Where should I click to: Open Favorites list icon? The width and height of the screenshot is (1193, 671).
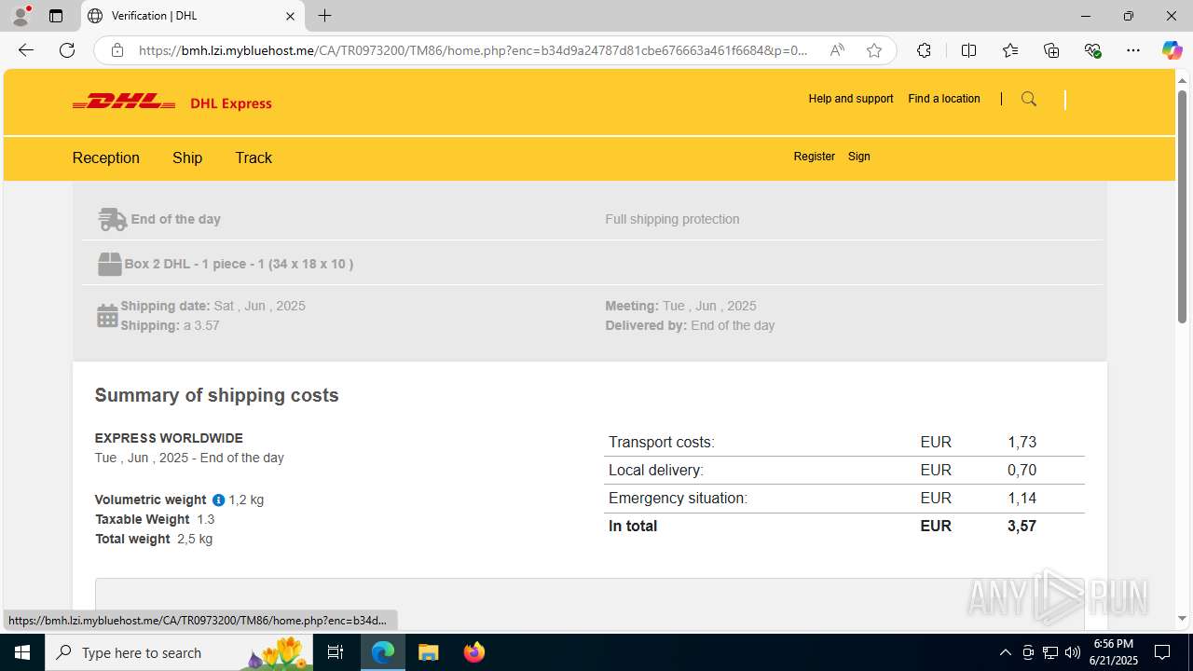[x=1010, y=50]
